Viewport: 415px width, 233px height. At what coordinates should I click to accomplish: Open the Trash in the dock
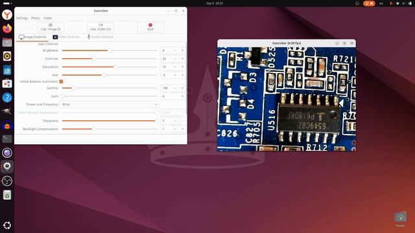(x=7, y=195)
